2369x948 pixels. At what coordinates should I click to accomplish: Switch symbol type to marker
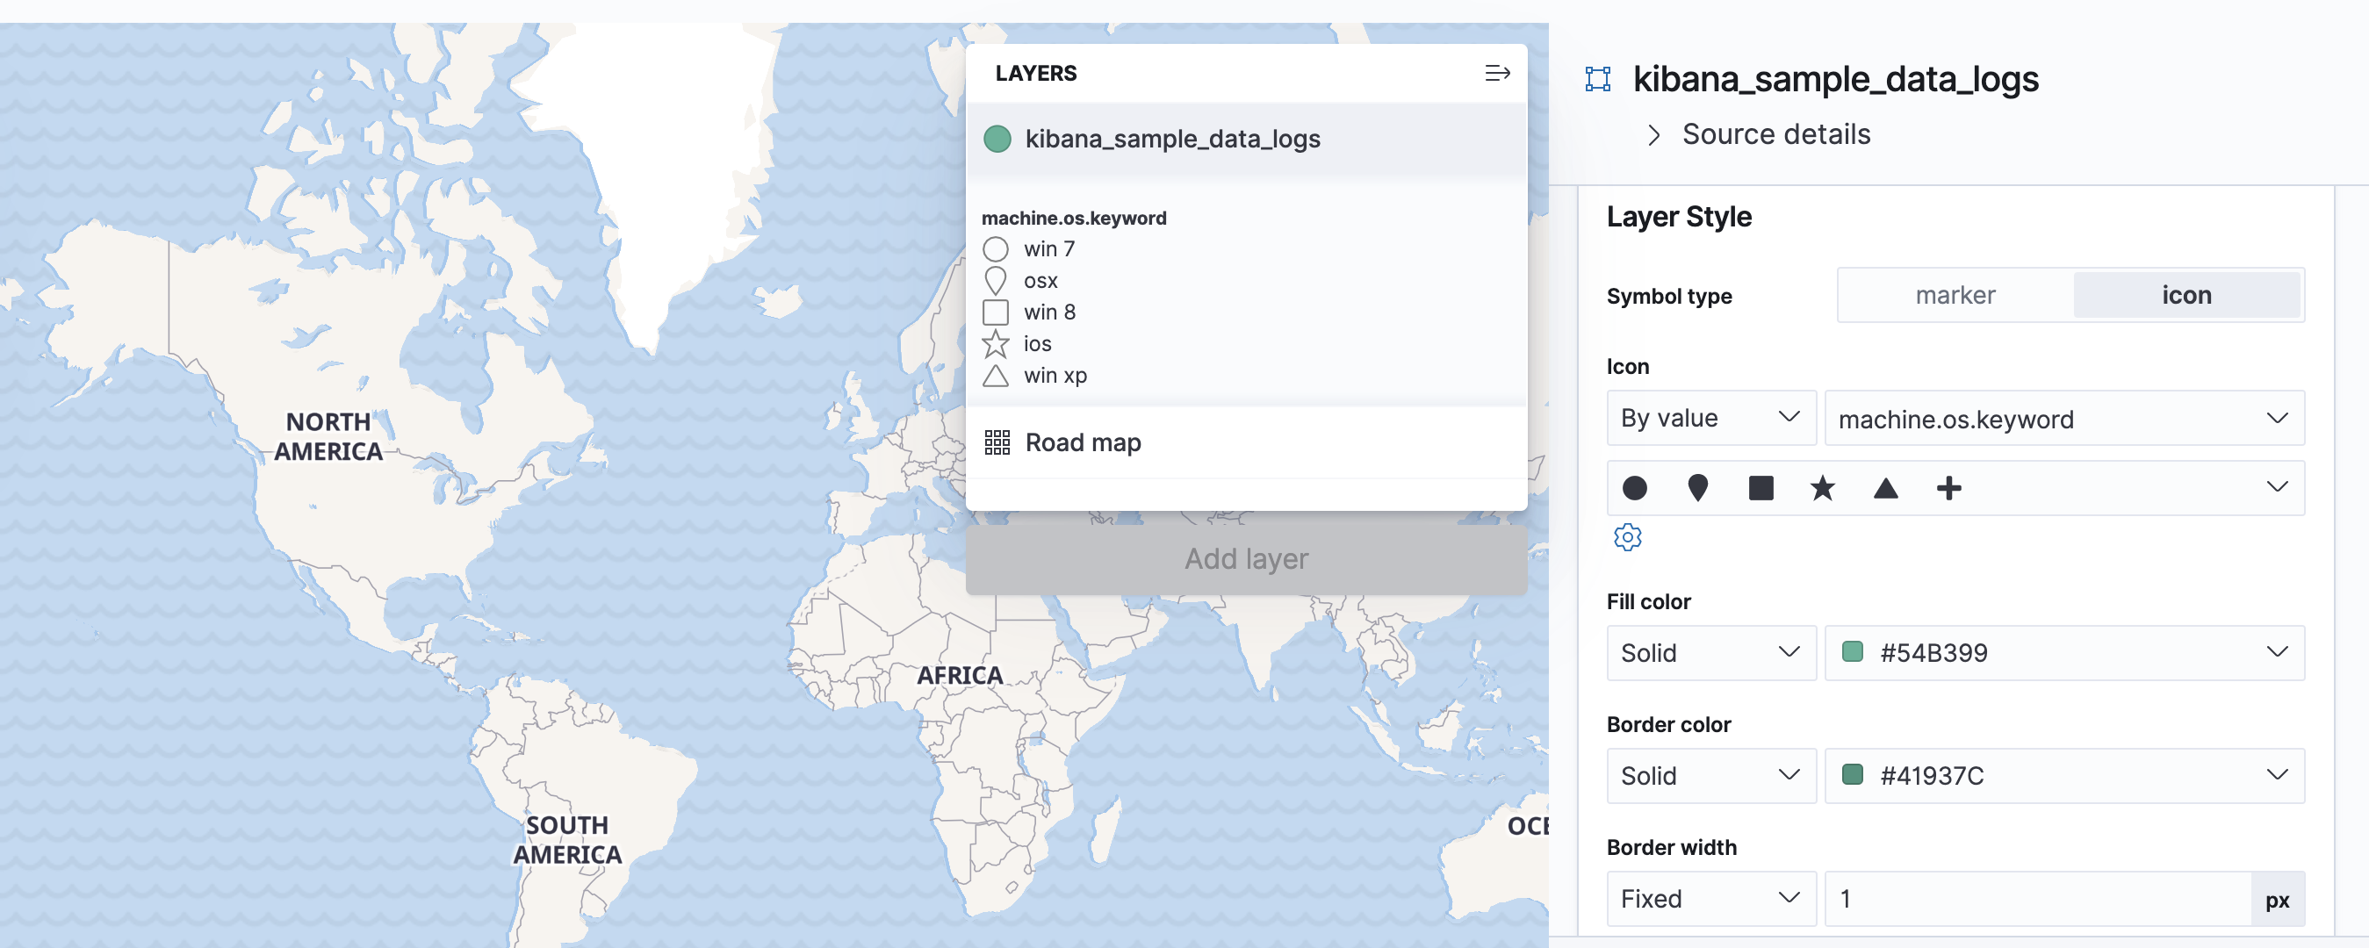(1955, 295)
